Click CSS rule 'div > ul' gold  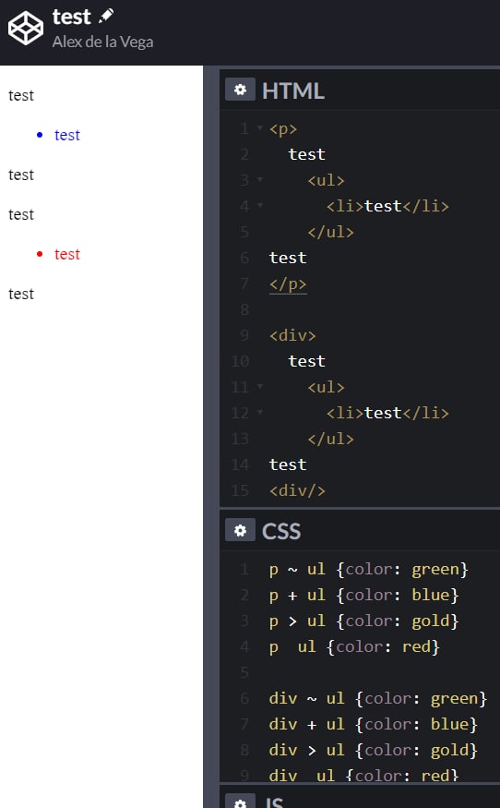pos(374,750)
